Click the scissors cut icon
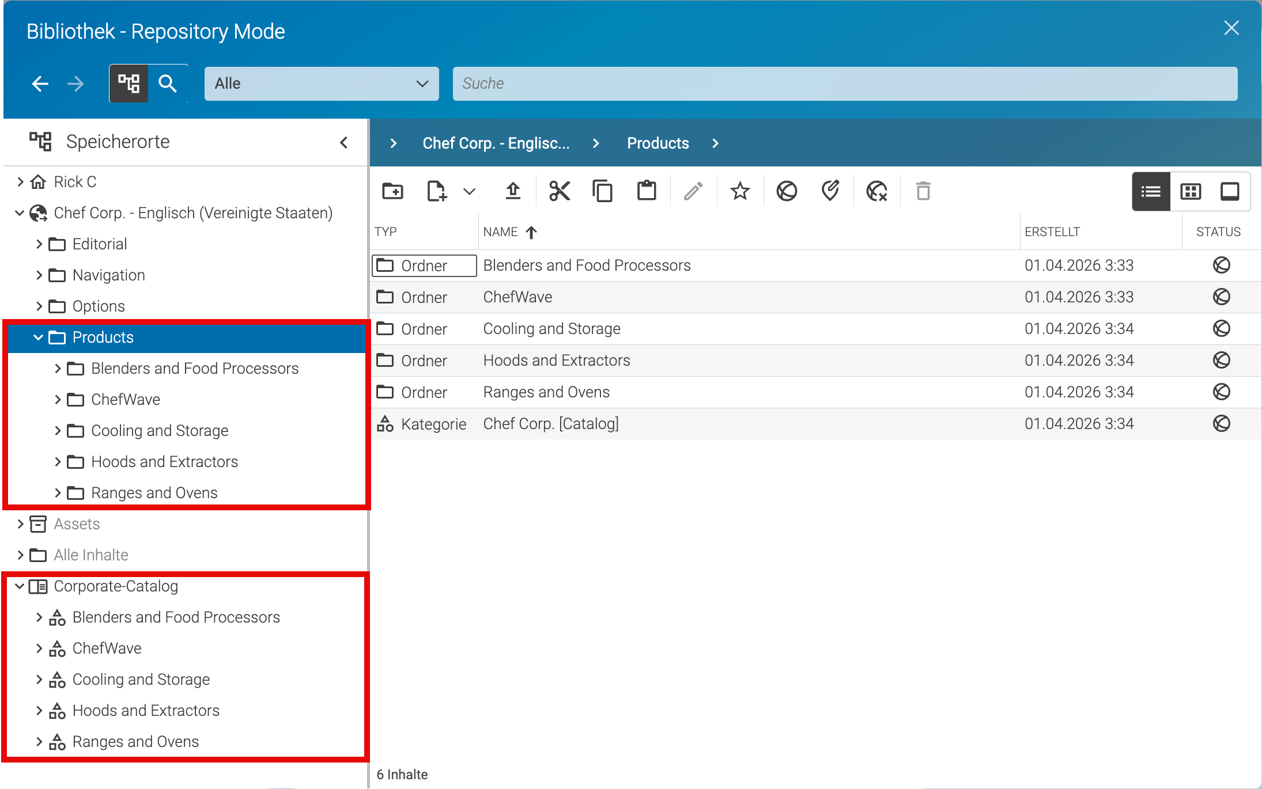Viewport: 1262px width, 789px height. (560, 191)
